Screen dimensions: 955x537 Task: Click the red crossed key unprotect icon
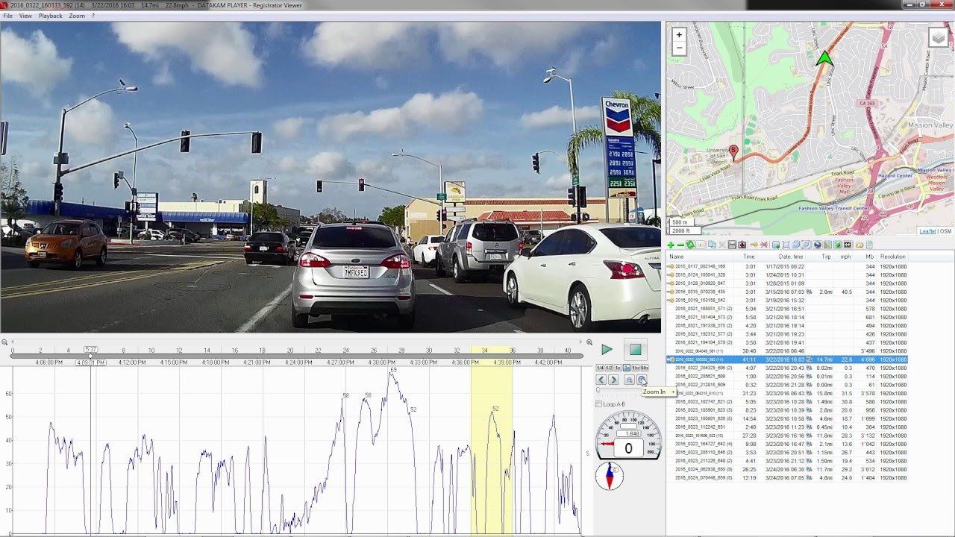point(764,245)
